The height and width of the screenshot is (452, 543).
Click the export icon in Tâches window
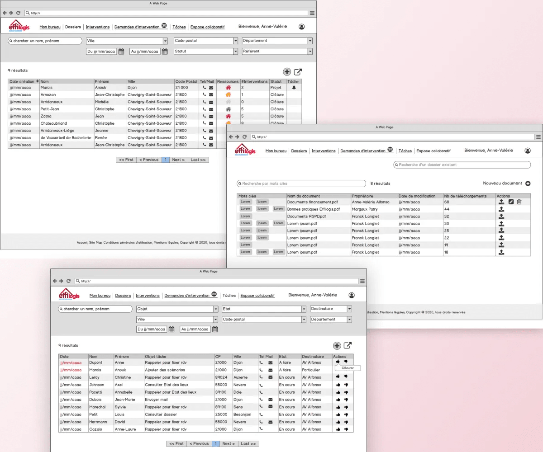pyautogui.click(x=348, y=346)
